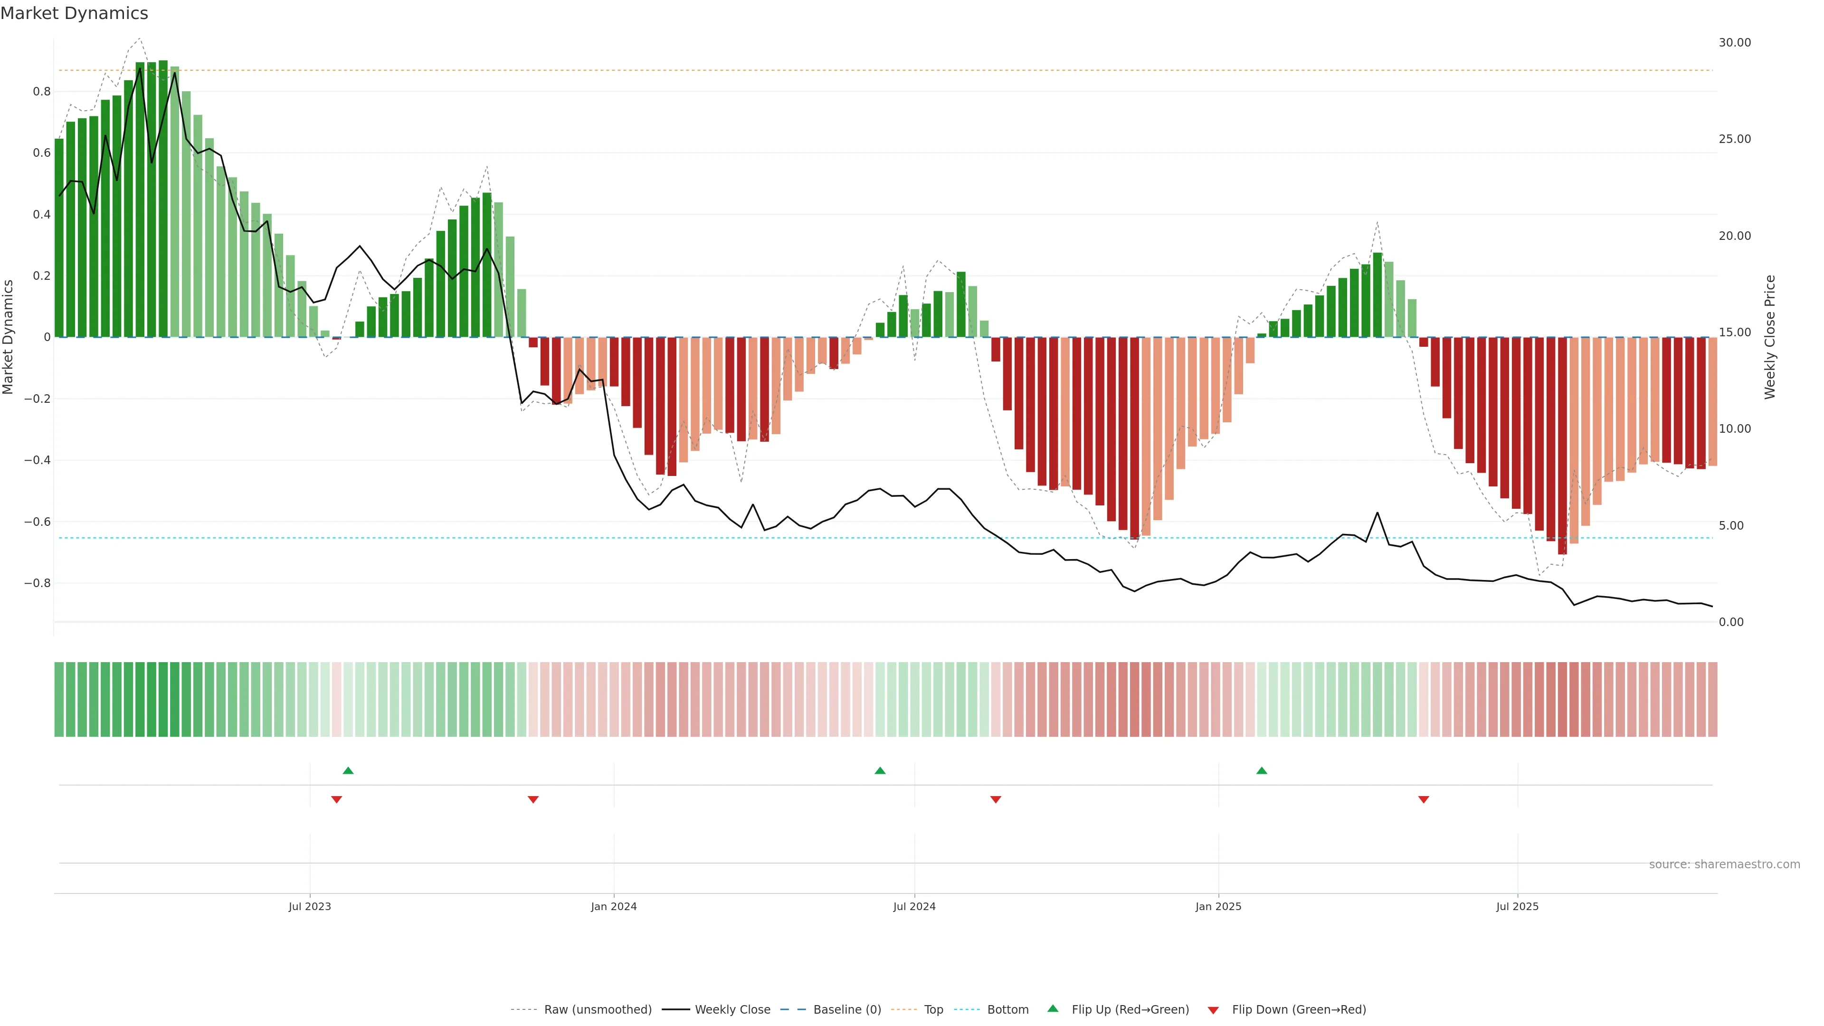This screenshot has width=1824, height=1026.
Task: Click the Market Dynamics chart title
Action: (x=75, y=13)
